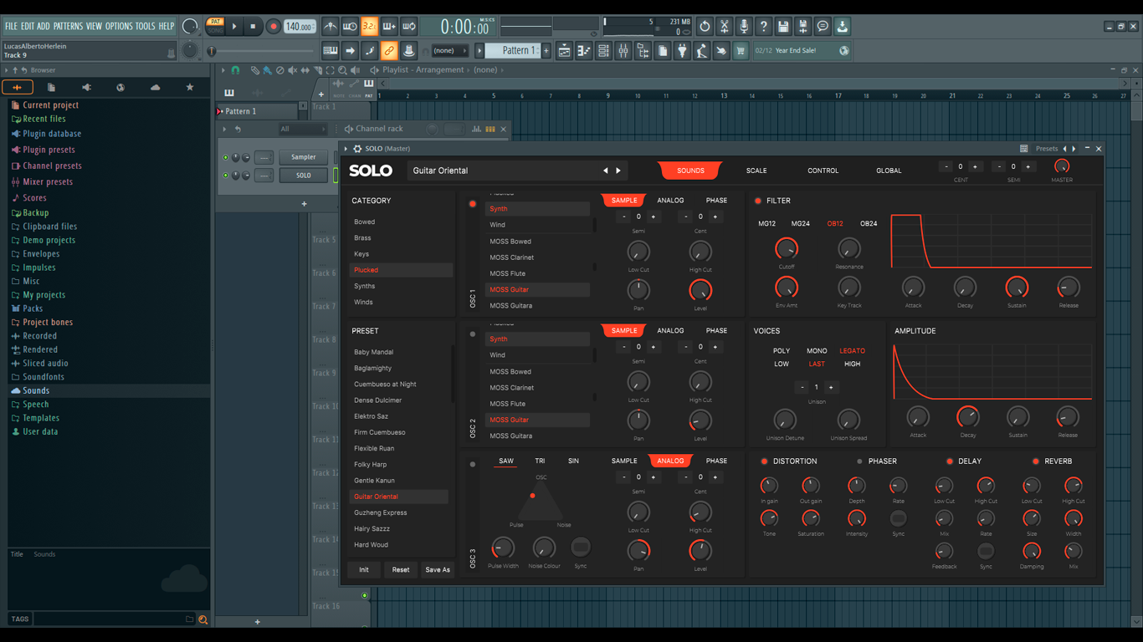The image size is (1143, 642).
Task: Toggle the Reverb effect power LED
Action: tap(1036, 461)
